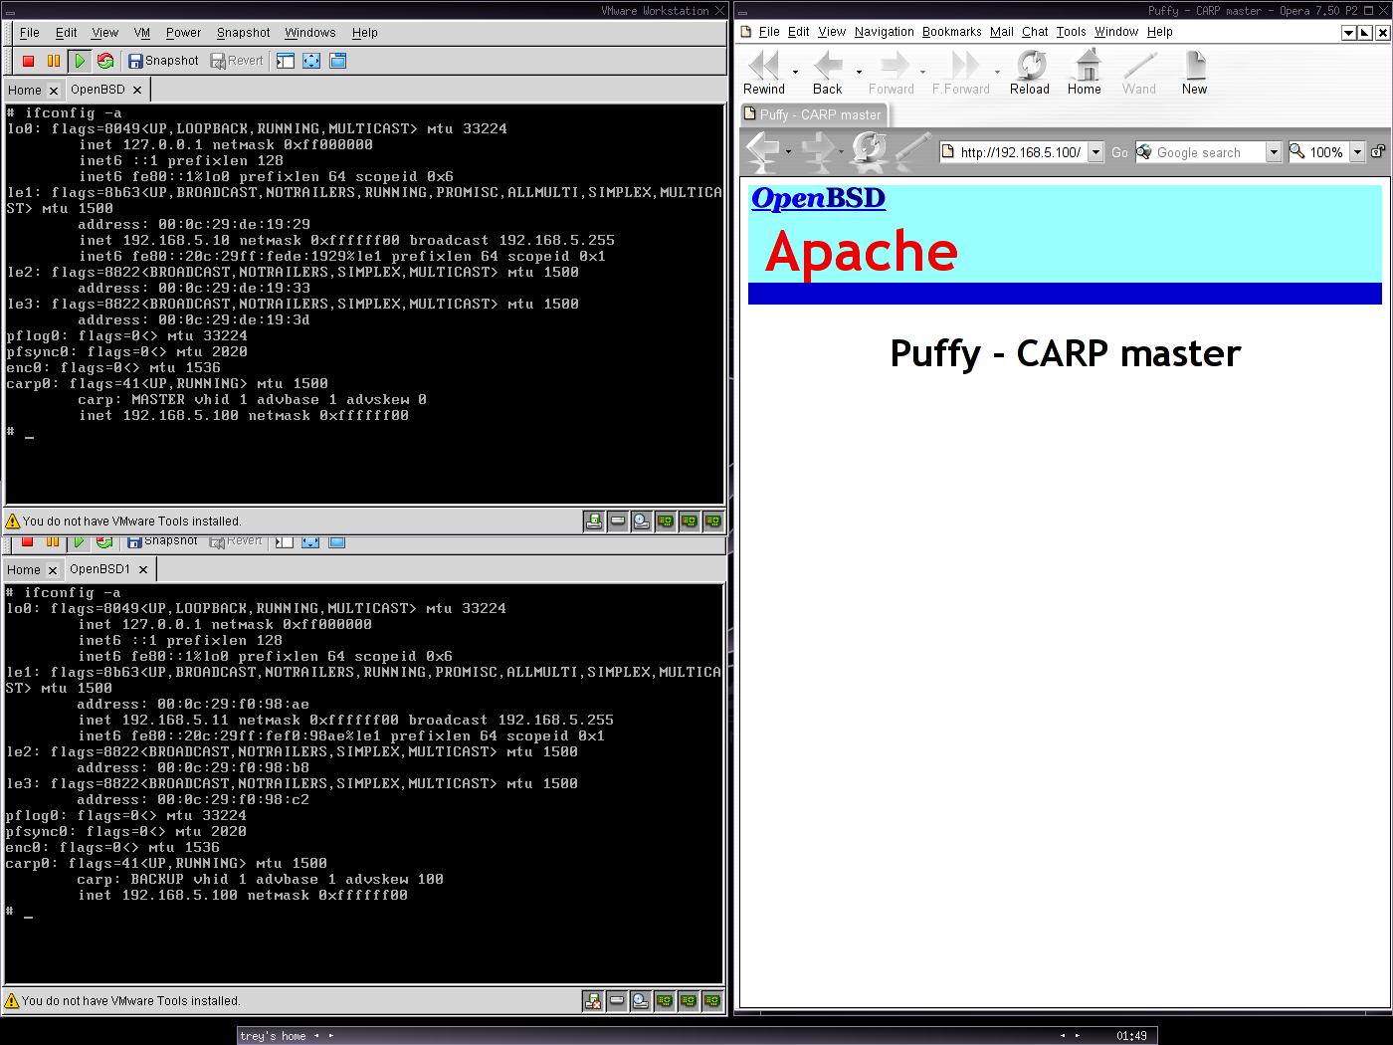The image size is (1393, 1045).
Task: Click the back arrow in Opera address bar
Action: point(763,151)
